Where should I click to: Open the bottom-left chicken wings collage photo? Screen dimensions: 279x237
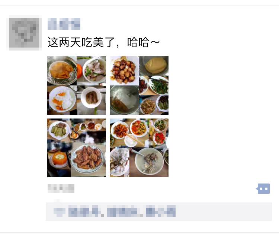(77, 148)
